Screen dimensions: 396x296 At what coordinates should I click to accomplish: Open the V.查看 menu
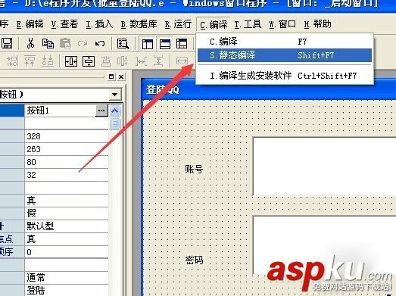64,24
